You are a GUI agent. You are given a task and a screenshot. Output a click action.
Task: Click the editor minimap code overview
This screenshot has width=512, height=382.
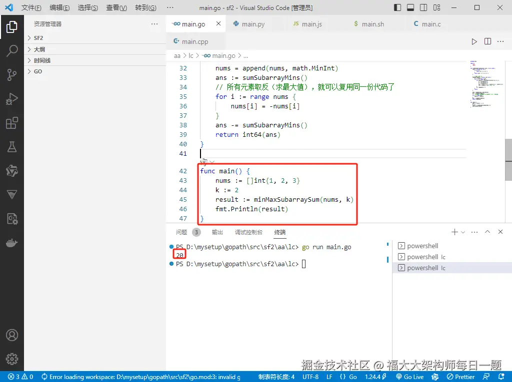point(485,84)
